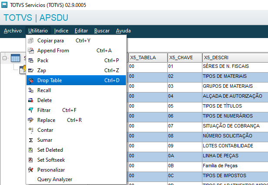Open the Indice menu

(x=61, y=31)
